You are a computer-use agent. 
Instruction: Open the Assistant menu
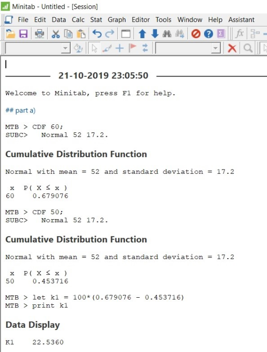(241, 20)
